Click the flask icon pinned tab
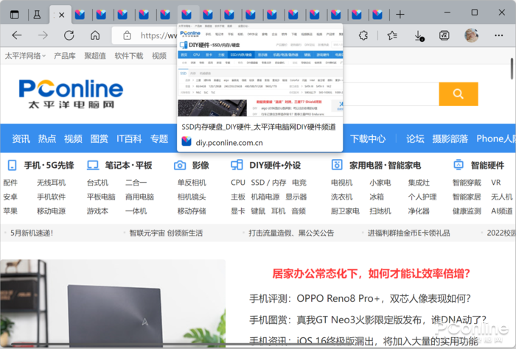 [x=37, y=15]
